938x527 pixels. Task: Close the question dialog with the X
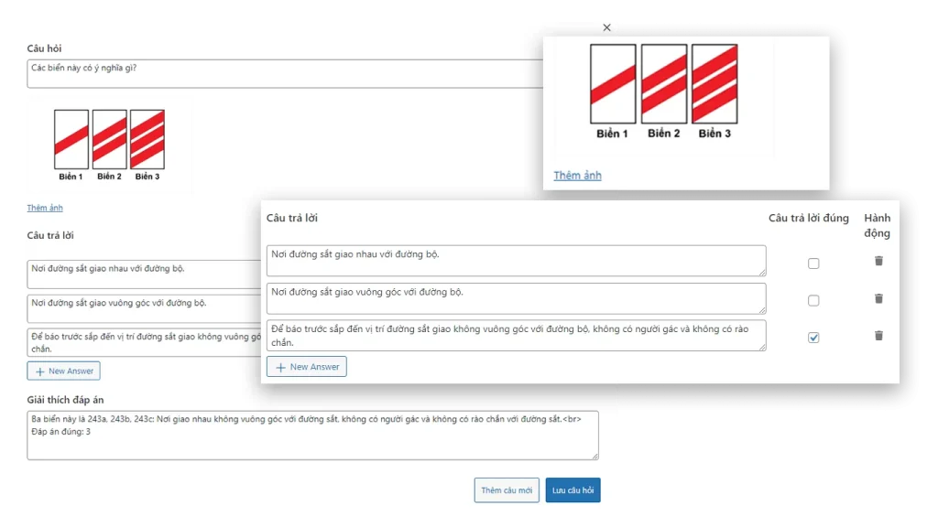[x=606, y=27]
